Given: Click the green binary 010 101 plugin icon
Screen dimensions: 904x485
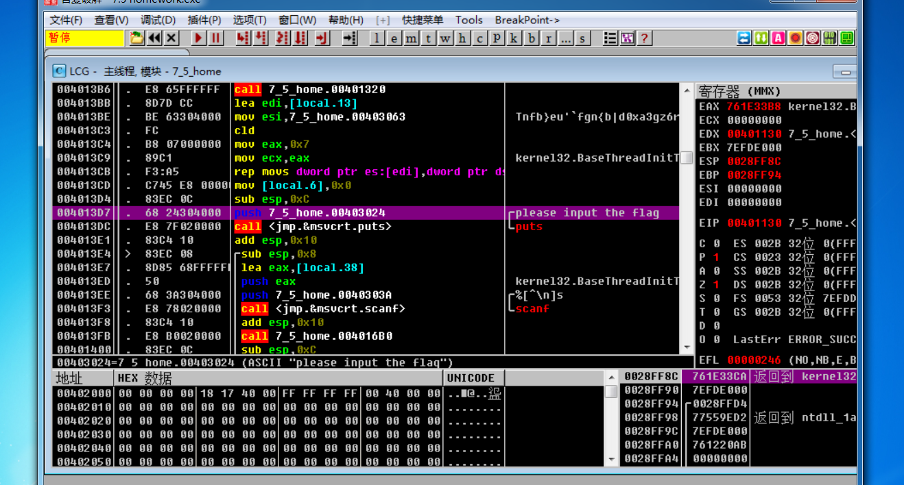Looking at the screenshot, I should pyautogui.click(x=829, y=38).
